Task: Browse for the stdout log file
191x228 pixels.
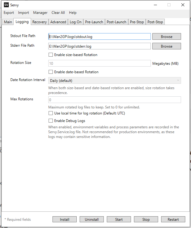Action: [167, 36]
